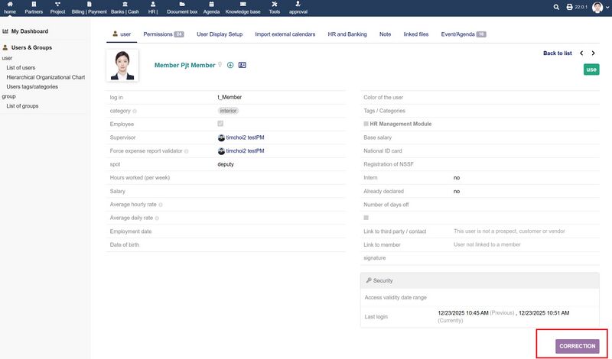Click the download icon next to member name
Viewport: 612px width, 359px height.
pyautogui.click(x=230, y=65)
